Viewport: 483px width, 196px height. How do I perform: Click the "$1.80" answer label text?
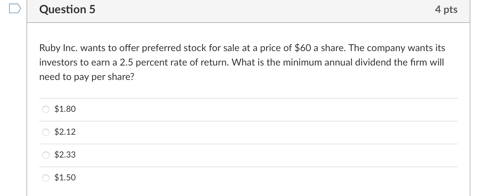(65, 109)
